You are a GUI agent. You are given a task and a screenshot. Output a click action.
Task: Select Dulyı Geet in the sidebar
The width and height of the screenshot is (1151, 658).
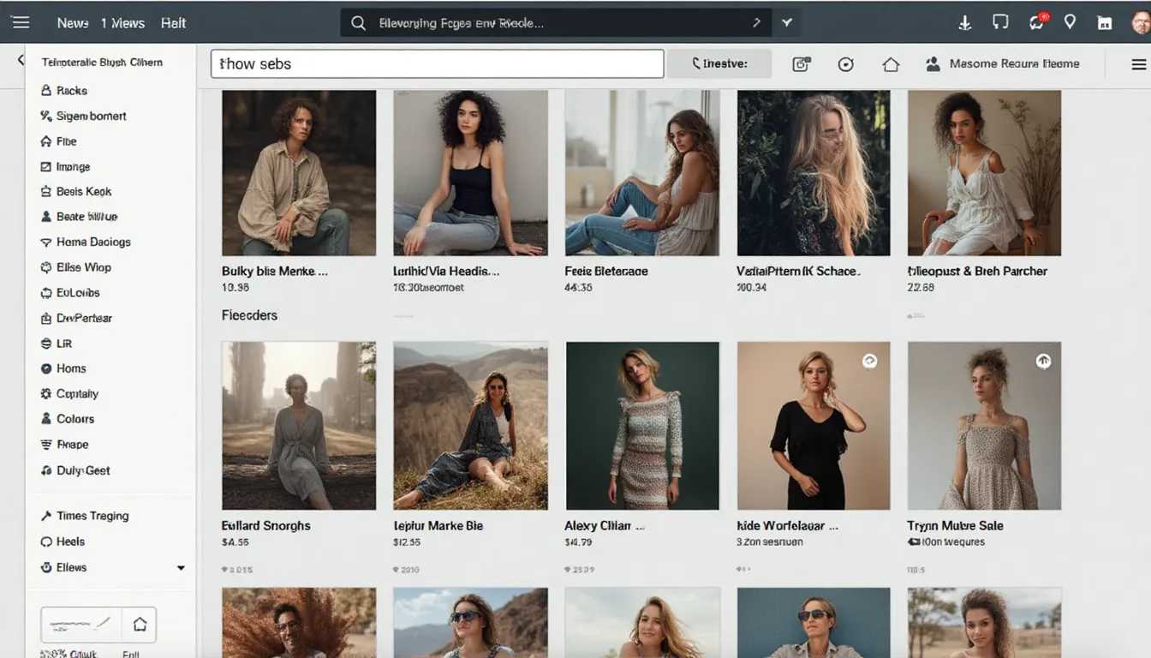coord(75,470)
